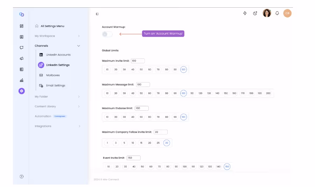The height and width of the screenshot is (187, 315).
Task: Click the LinkedIn logo icon next to LinkedIn Accounts
Action: click(x=41, y=55)
